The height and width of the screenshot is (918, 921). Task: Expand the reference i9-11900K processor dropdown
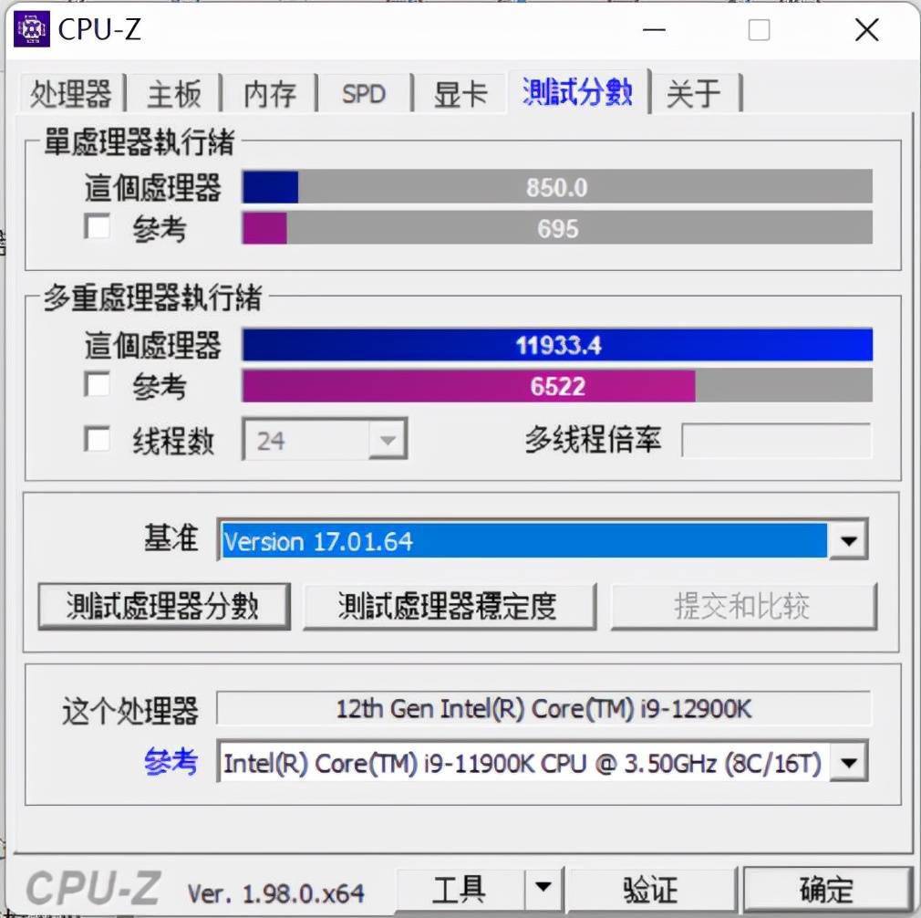click(849, 762)
